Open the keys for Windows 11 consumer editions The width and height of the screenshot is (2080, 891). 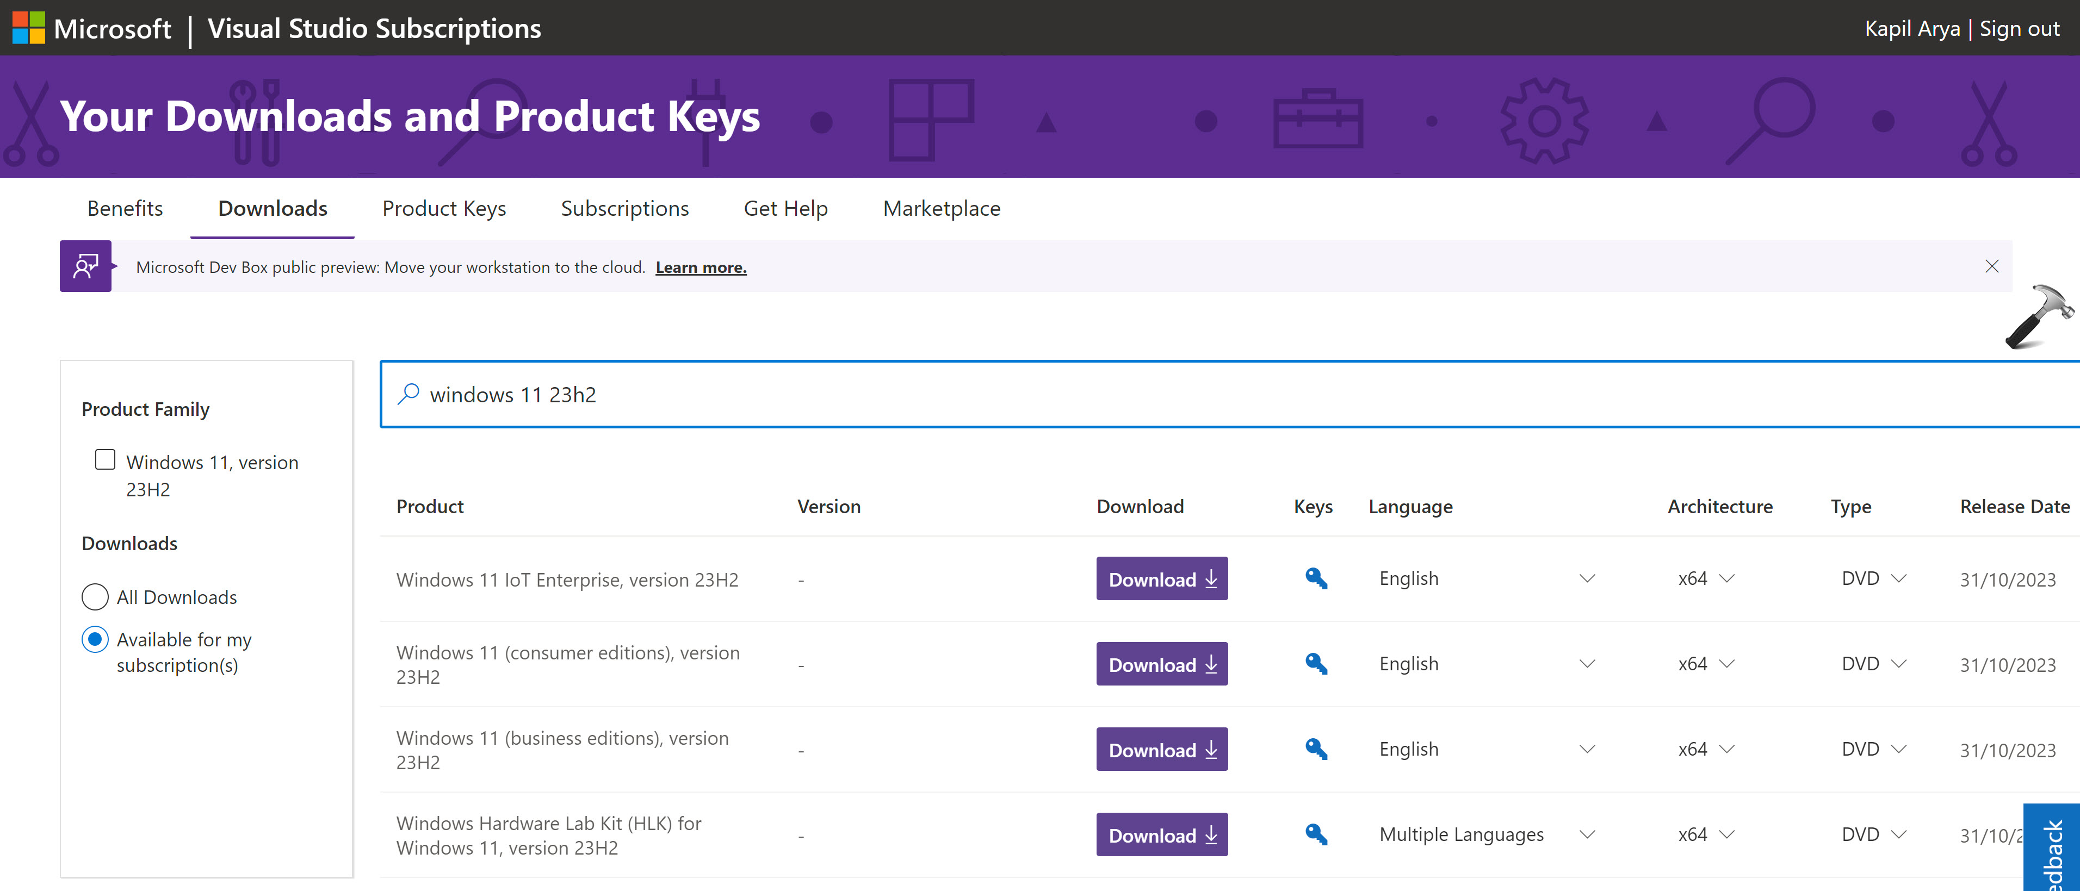tap(1315, 664)
